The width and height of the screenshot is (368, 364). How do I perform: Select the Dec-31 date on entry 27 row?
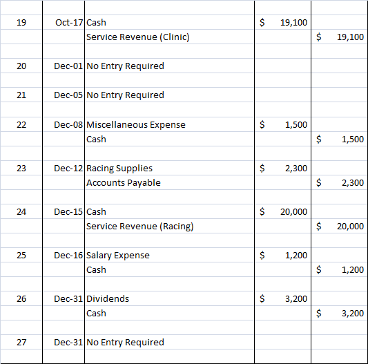tap(64, 342)
